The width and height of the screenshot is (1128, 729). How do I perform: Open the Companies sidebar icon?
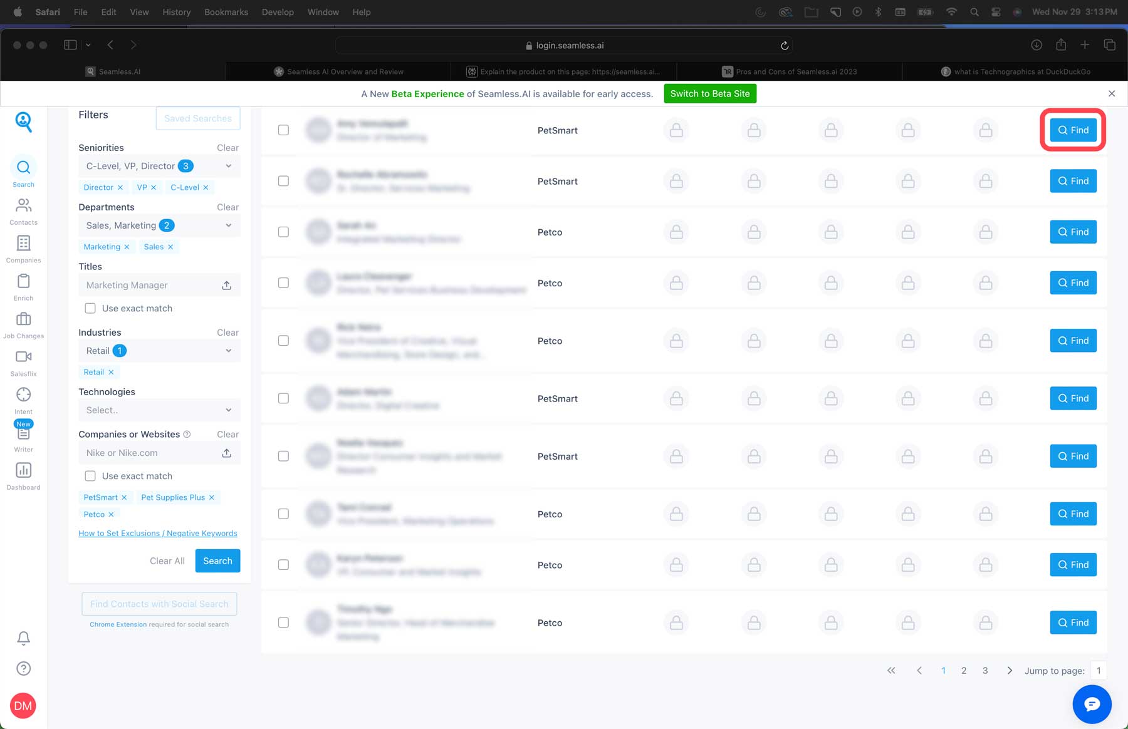[23, 244]
